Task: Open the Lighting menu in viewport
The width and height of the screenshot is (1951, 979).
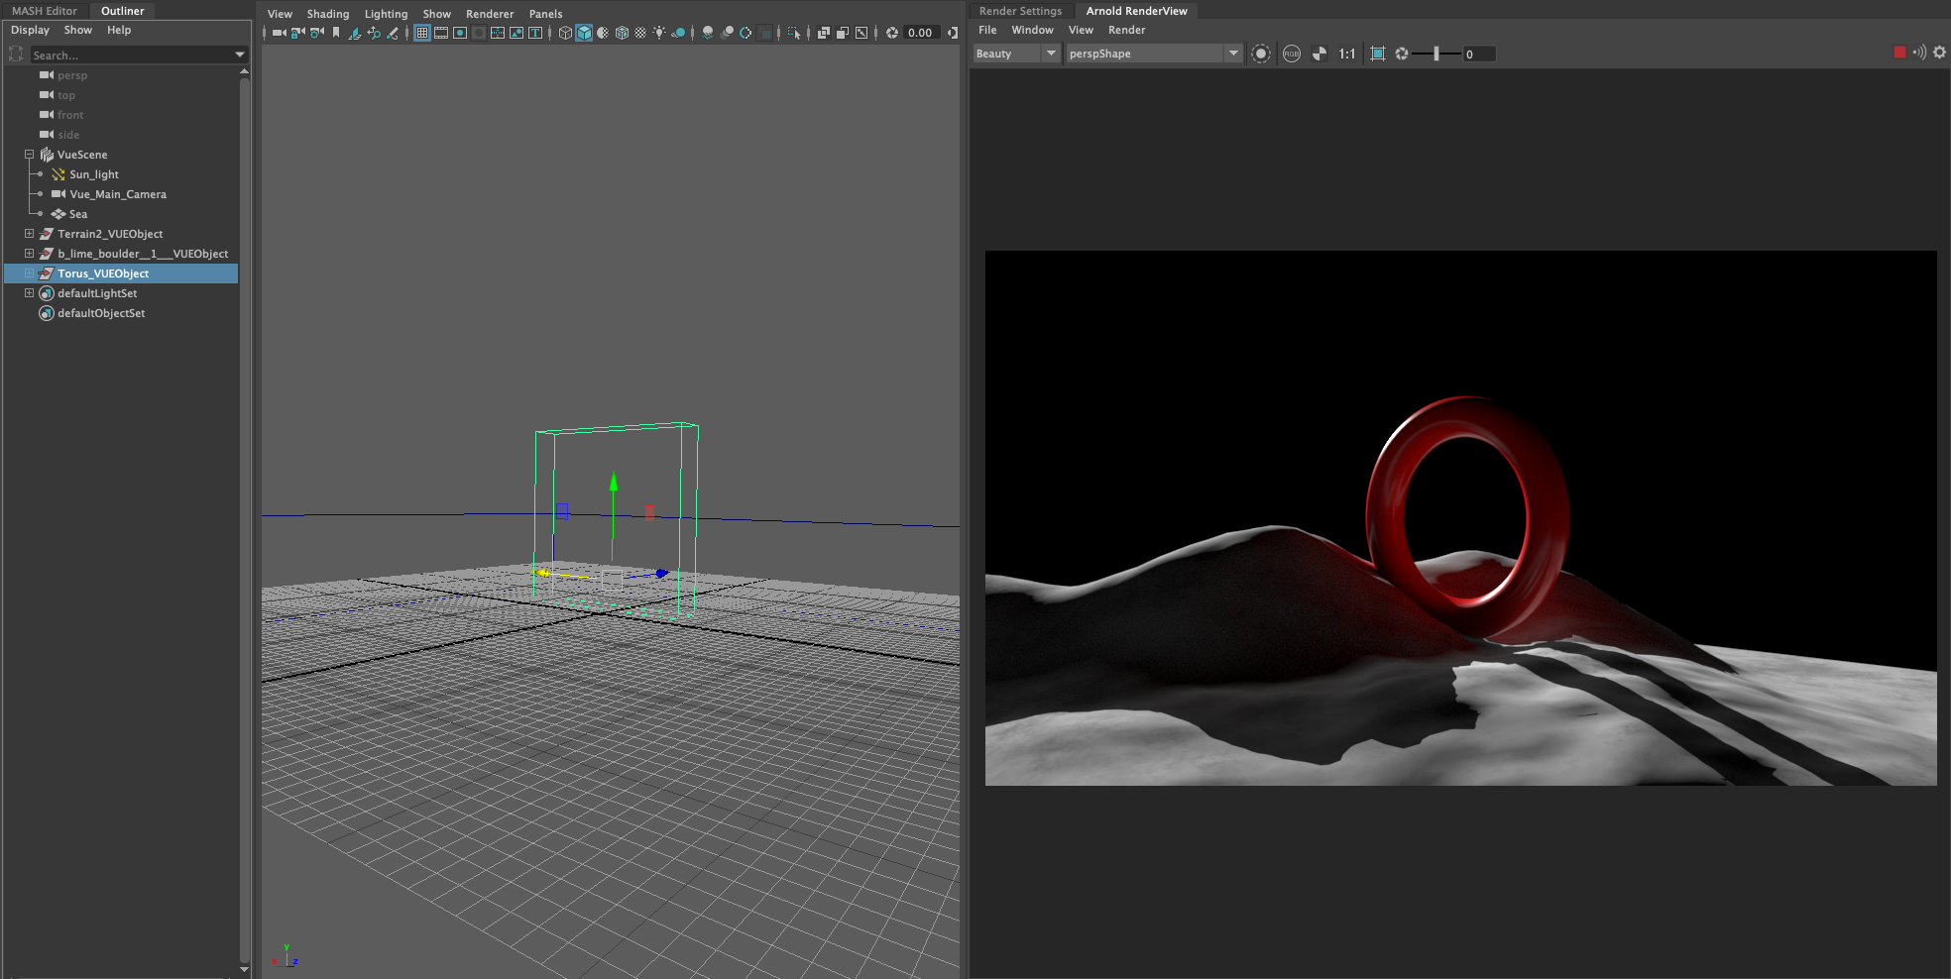Action: pos(386,14)
